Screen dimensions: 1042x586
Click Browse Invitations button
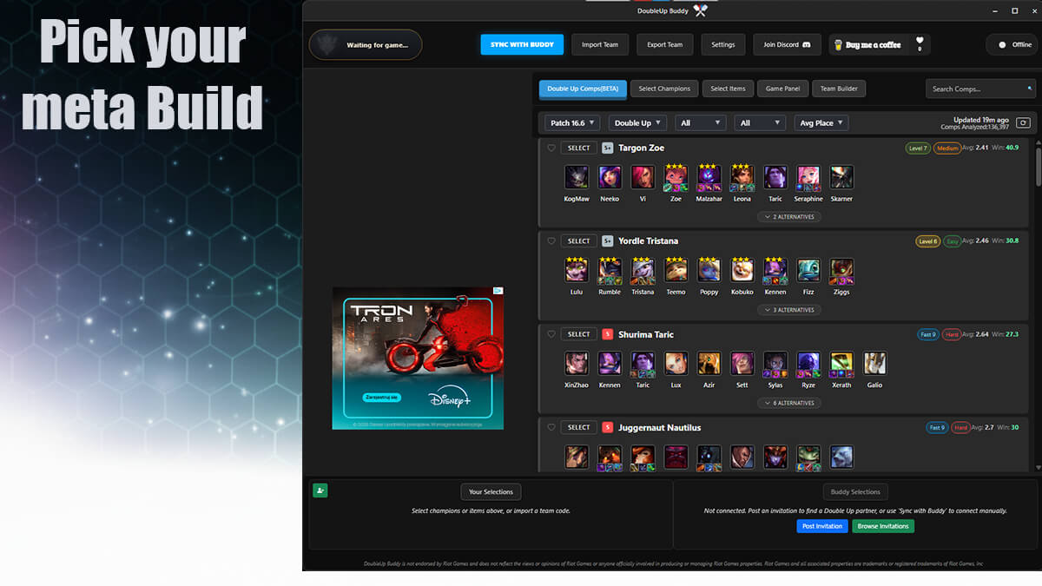tap(883, 526)
